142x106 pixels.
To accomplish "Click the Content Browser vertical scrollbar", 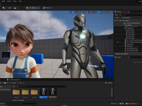I will pos(112,92).
